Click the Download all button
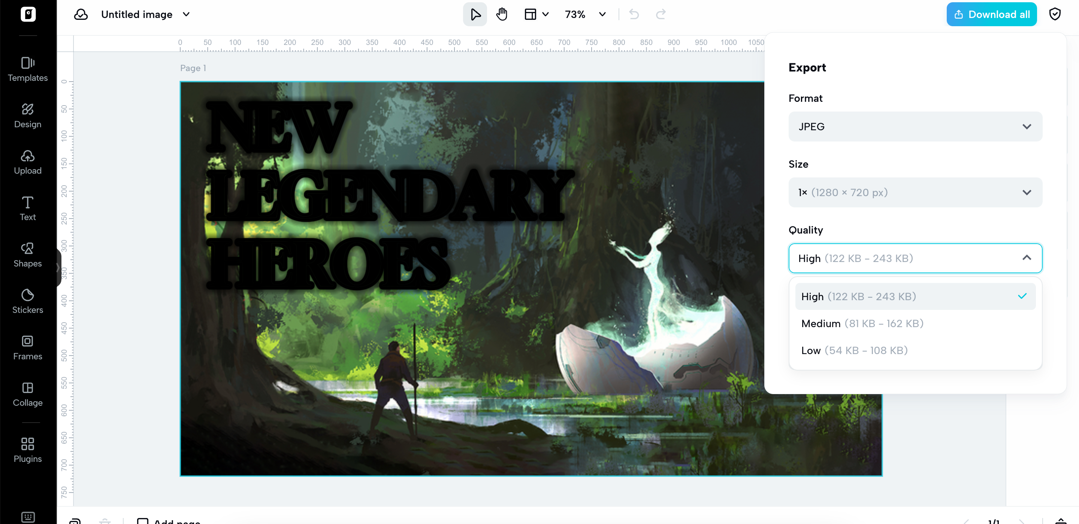The height and width of the screenshot is (524, 1079). point(991,15)
